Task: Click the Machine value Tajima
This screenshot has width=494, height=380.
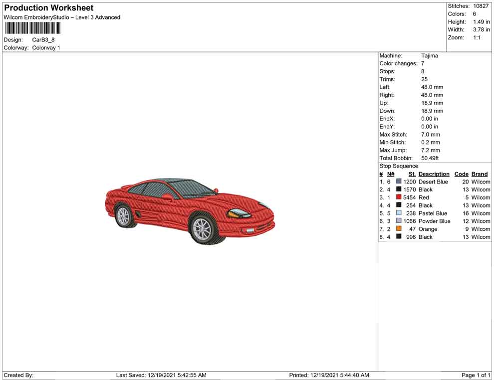Action: click(x=429, y=56)
